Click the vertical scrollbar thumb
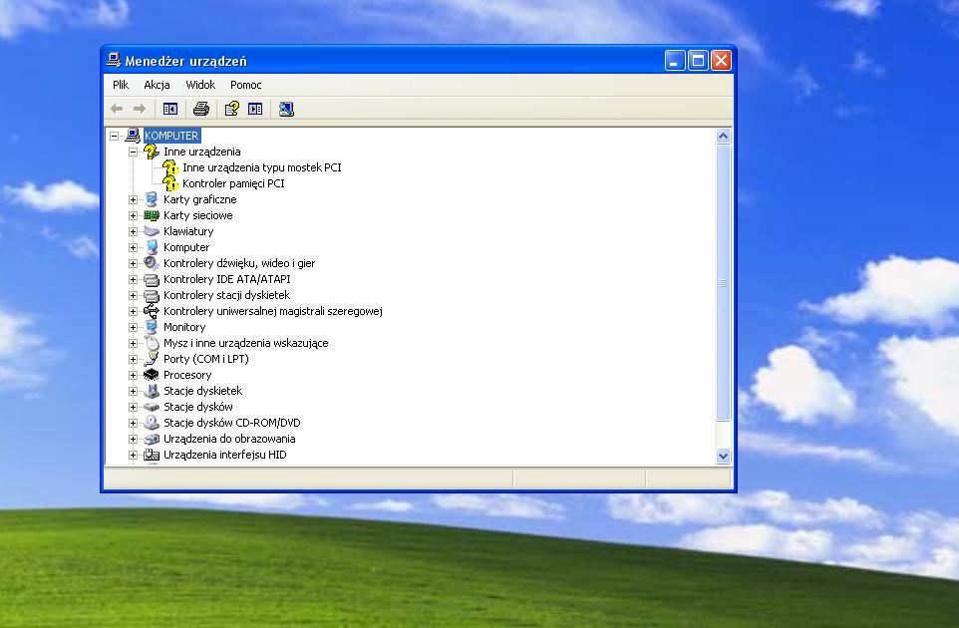Image resolution: width=959 pixels, height=628 pixels. coord(723,282)
